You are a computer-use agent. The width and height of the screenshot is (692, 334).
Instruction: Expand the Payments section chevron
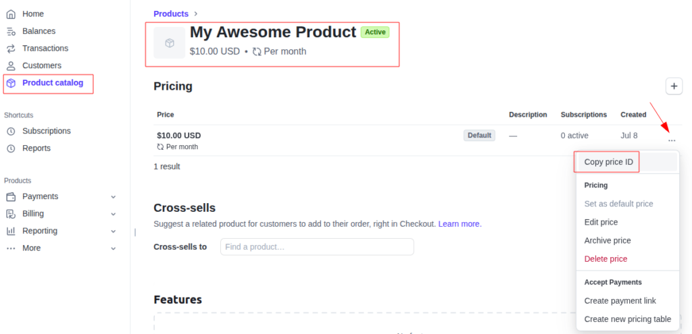[114, 196]
